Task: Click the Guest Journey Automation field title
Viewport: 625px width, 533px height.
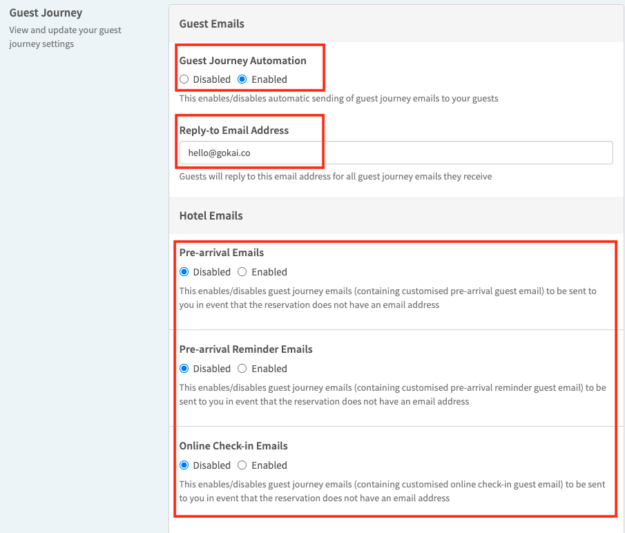Action: [x=242, y=61]
